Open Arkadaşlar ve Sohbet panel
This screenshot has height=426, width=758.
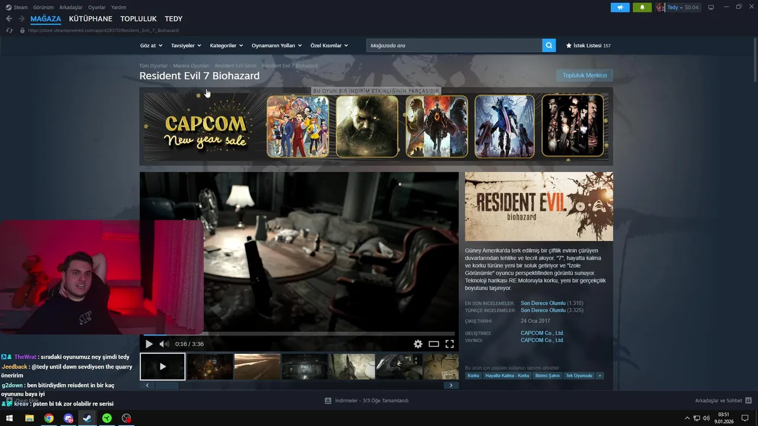(x=723, y=401)
